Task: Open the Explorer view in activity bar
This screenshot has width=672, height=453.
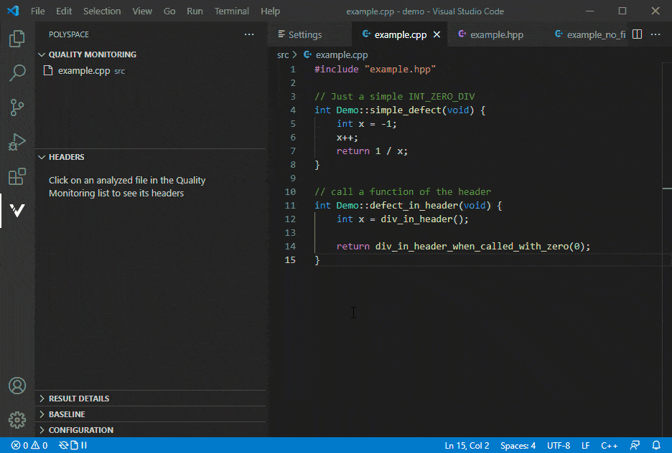Action: point(17,39)
